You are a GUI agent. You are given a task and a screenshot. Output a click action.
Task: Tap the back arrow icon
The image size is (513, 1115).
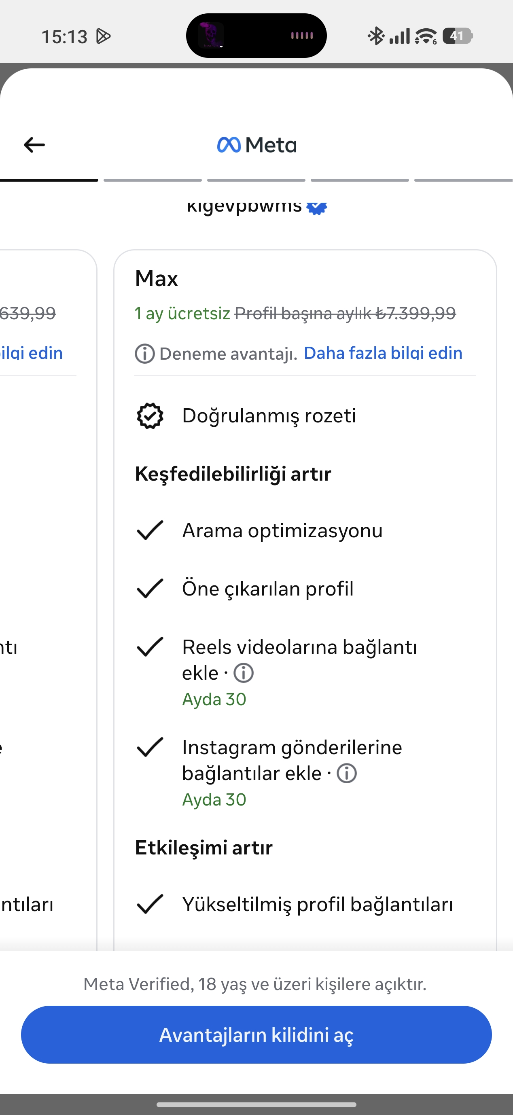[x=34, y=144]
